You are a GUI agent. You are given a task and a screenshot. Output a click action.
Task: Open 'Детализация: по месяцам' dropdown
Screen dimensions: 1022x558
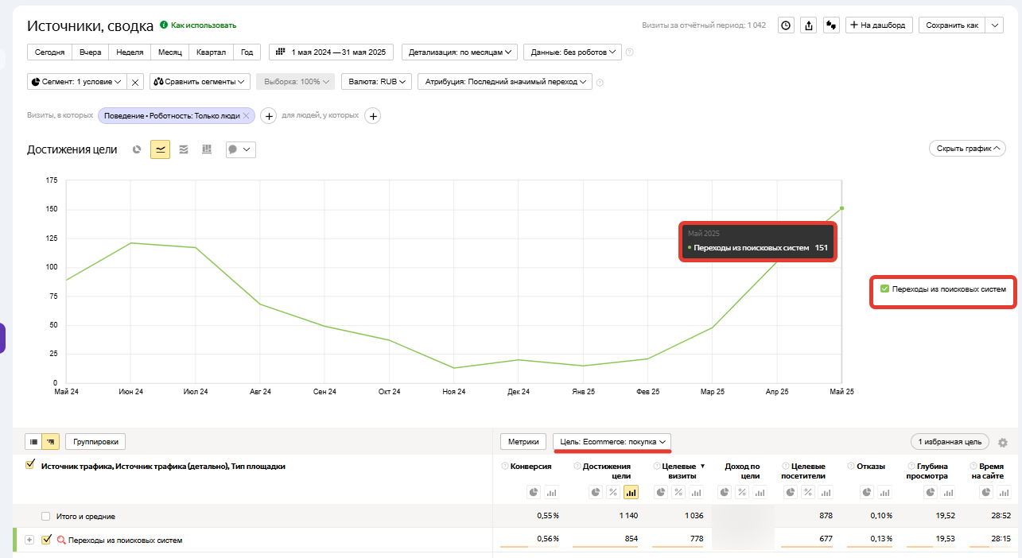(460, 52)
